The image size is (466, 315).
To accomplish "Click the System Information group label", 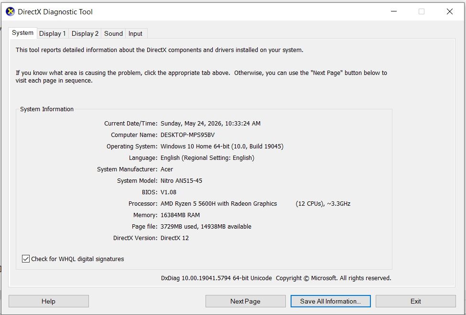I will tap(47, 109).
